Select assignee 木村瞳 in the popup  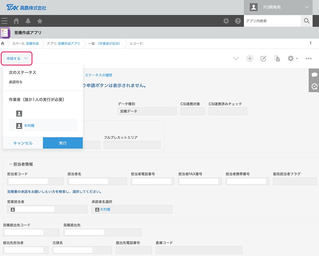[43, 125]
